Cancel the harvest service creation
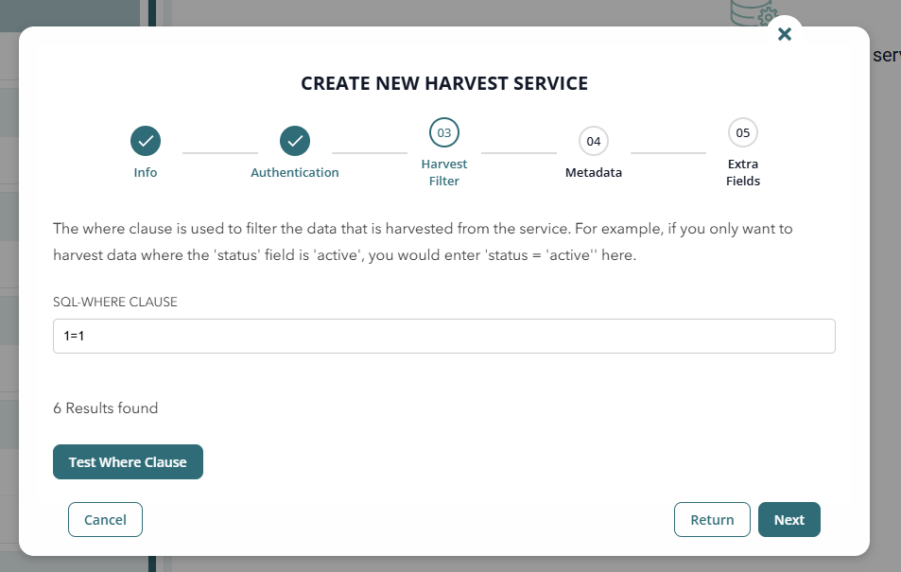 tap(105, 519)
